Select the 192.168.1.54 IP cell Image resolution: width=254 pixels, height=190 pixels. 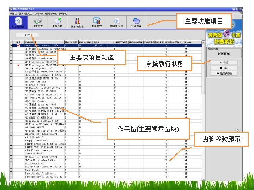pos(103,45)
